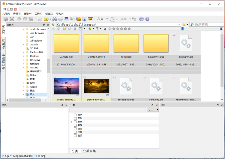Click the fullscreen view toolbar icon
The image size is (225, 159).
tap(12, 19)
